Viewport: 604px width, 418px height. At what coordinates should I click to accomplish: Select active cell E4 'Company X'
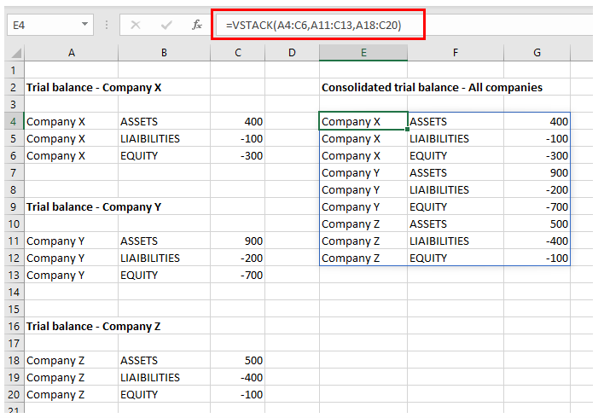(363, 122)
